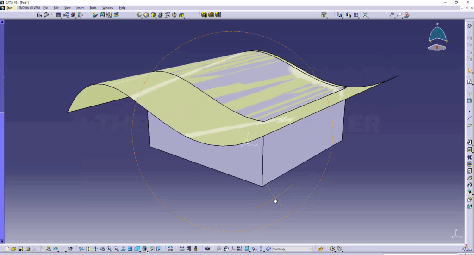Click the Save icon in bottom toolbar
This screenshot has width=474, height=255.
[21, 249]
